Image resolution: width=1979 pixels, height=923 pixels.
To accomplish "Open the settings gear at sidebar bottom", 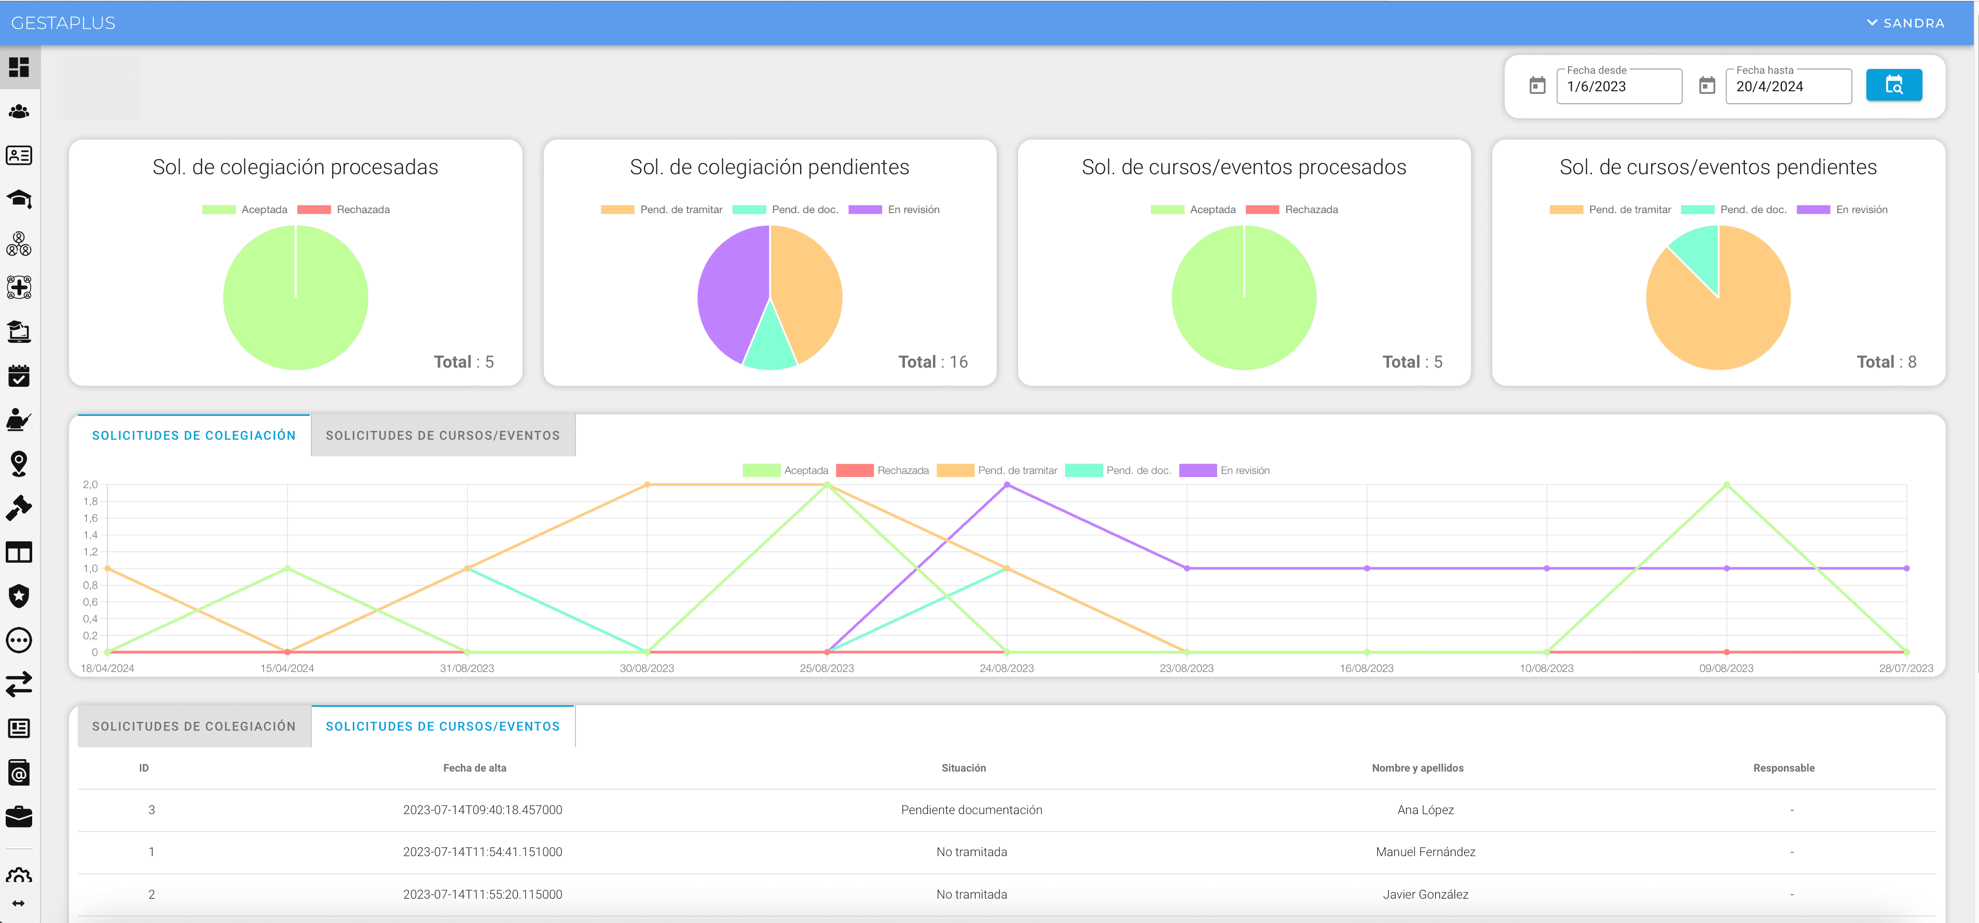I will (19, 875).
